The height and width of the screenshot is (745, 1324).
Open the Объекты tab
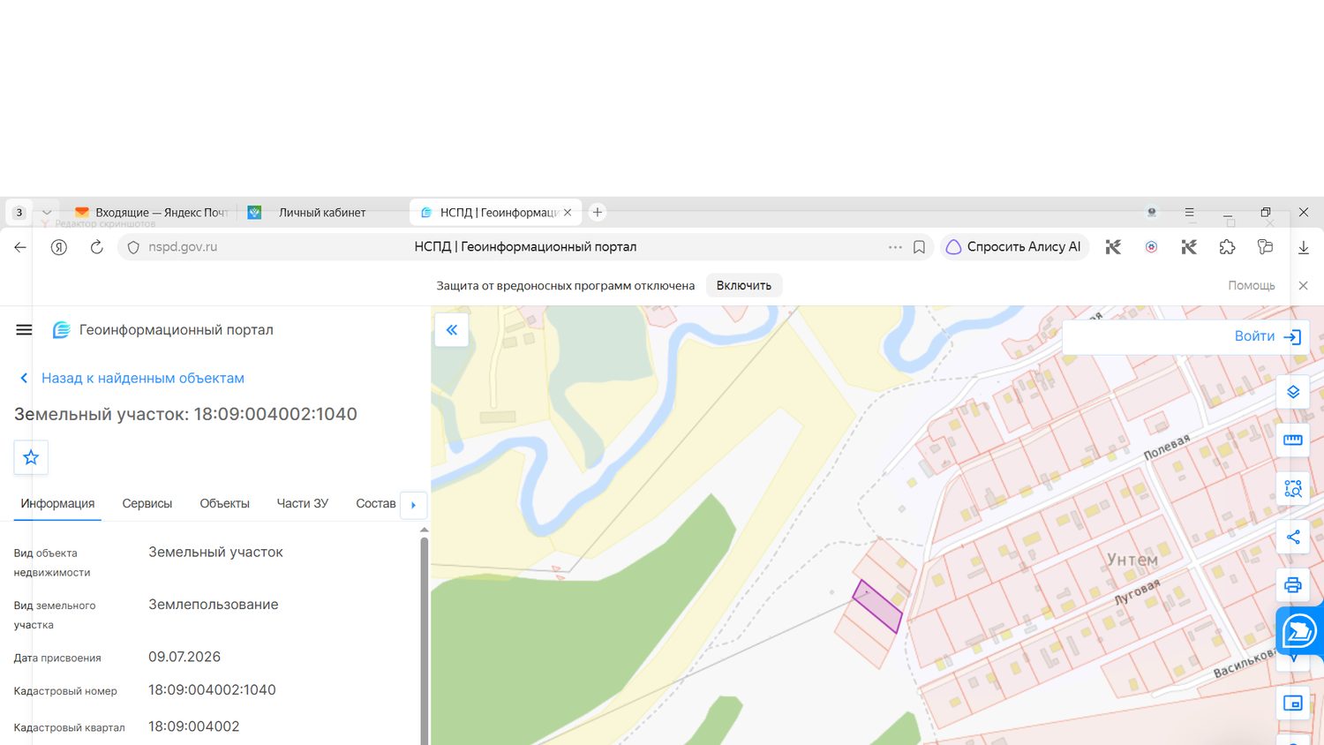pos(225,503)
